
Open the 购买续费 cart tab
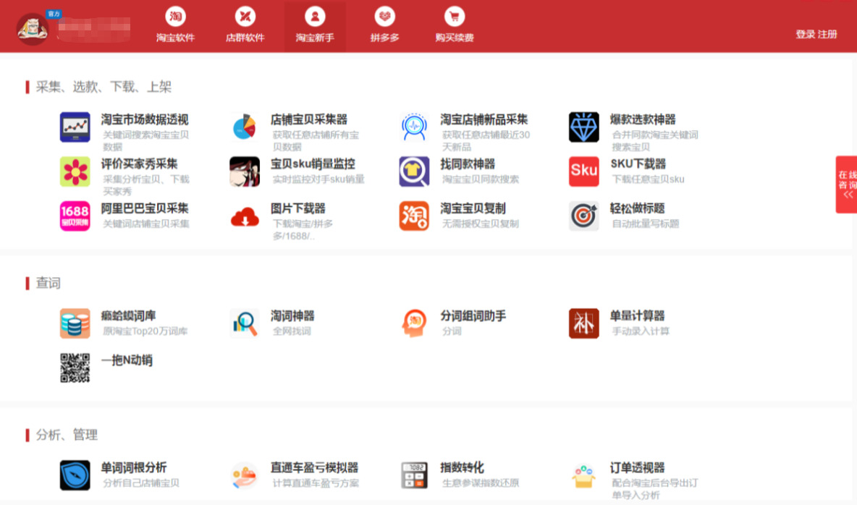coord(454,25)
